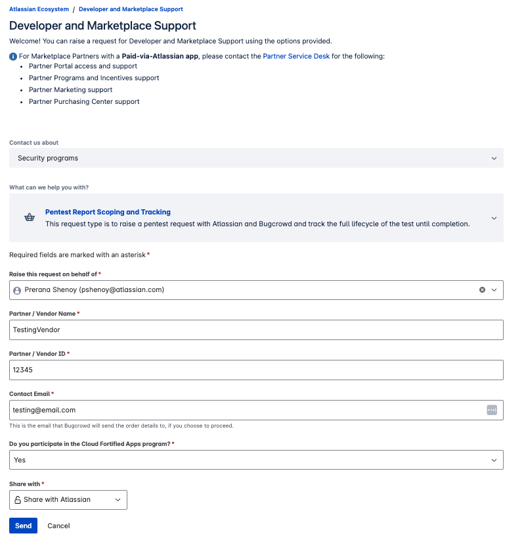This screenshot has width=524, height=544.
Task: Click the Developer and Marketplace Support breadcrumb
Action: 131,9
